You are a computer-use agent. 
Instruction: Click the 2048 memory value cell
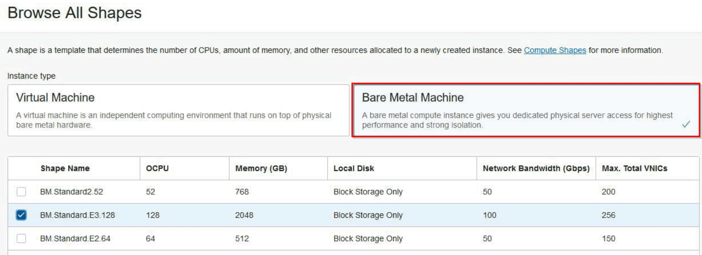coord(244,215)
